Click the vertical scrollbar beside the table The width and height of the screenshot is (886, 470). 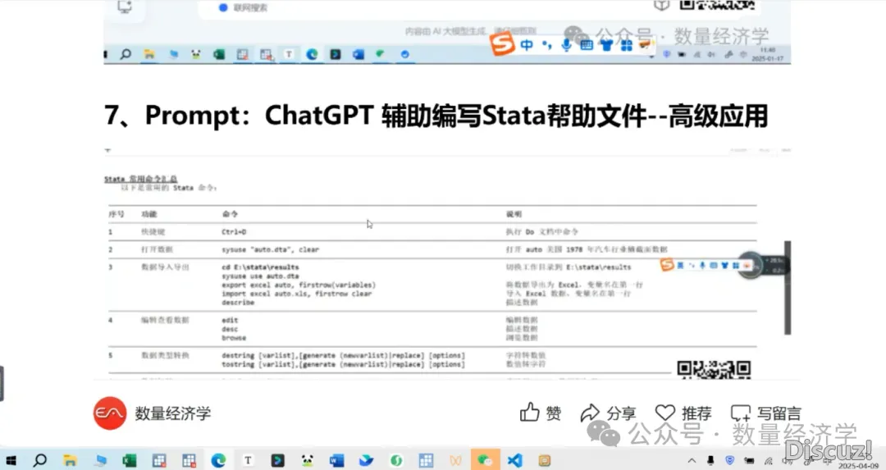click(788, 287)
